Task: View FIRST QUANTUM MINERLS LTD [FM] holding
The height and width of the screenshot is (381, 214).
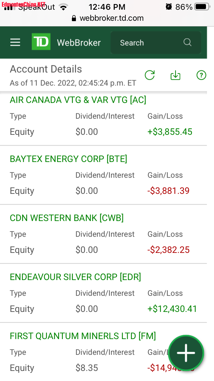Action: 83,336
